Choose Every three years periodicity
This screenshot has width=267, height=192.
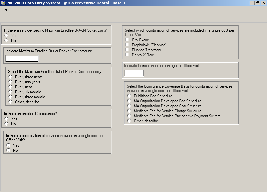(10, 77)
